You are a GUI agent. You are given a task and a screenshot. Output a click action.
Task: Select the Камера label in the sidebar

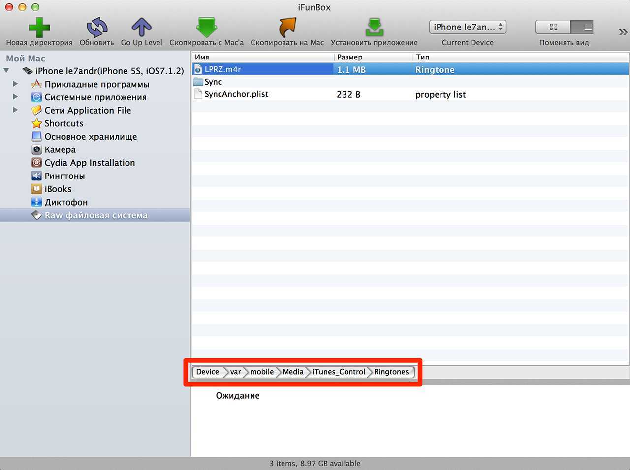[60, 149]
